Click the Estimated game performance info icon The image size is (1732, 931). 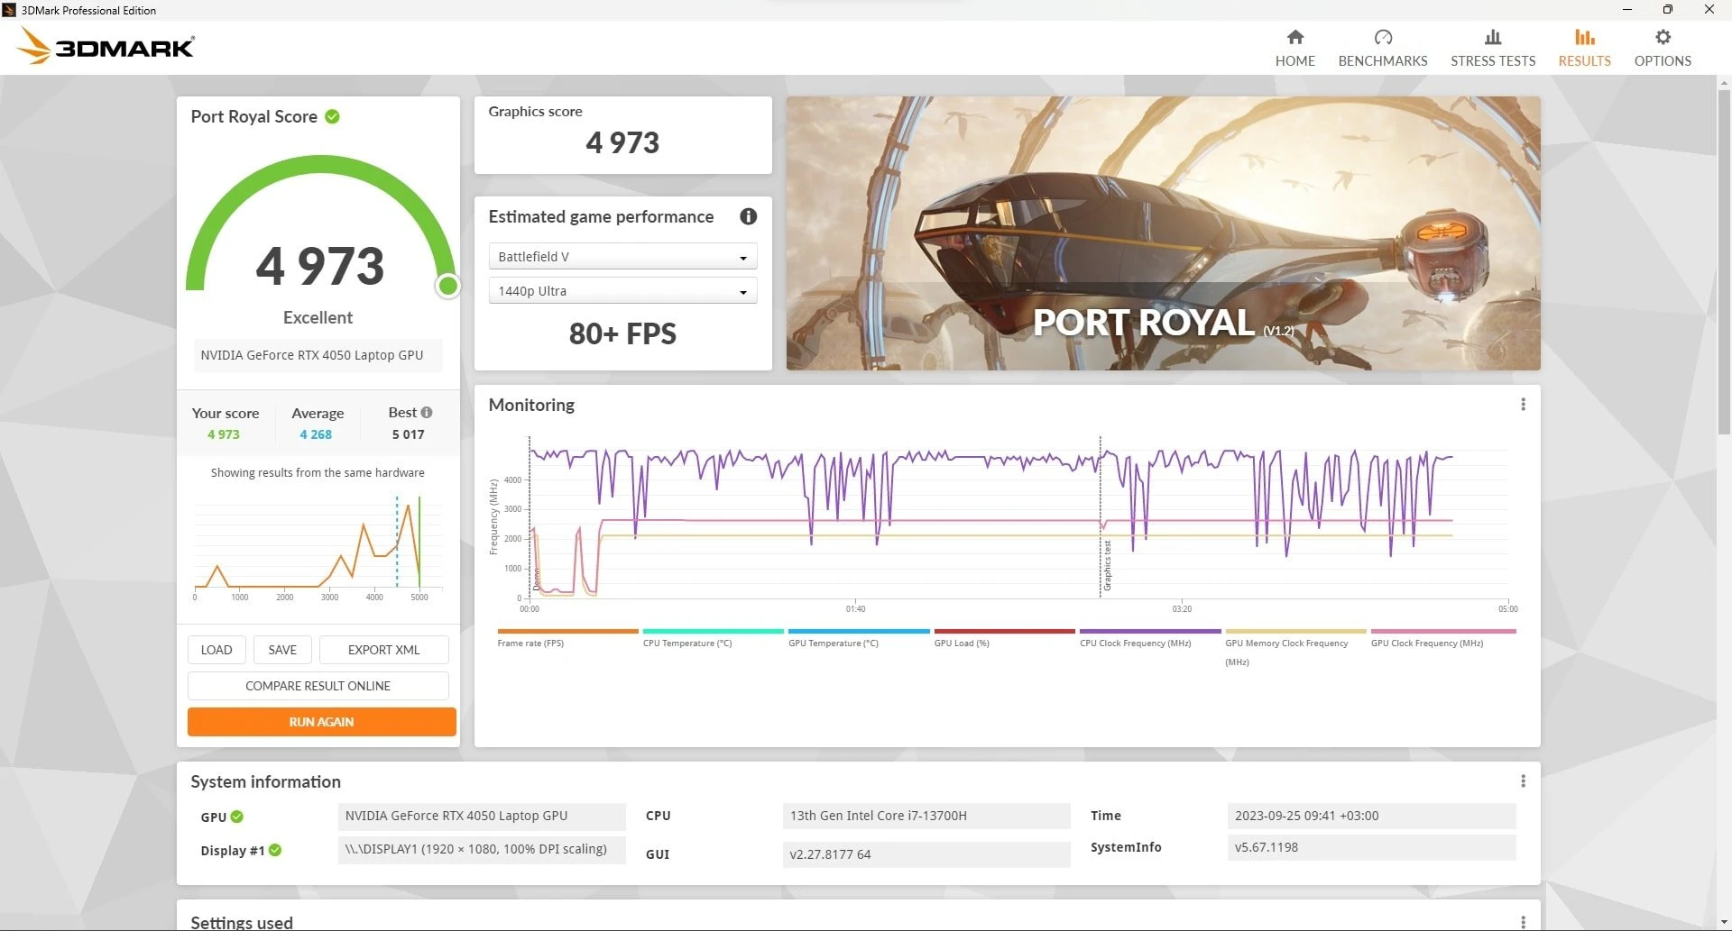[748, 216]
